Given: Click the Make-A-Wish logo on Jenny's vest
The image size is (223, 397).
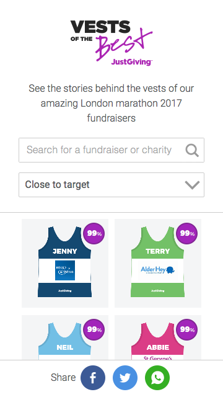Looking at the screenshot, I should click(x=65, y=270).
